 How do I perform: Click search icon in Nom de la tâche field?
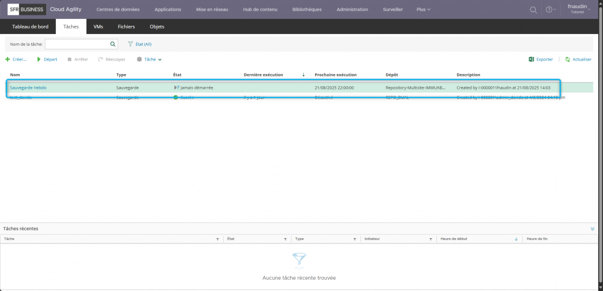112,44
